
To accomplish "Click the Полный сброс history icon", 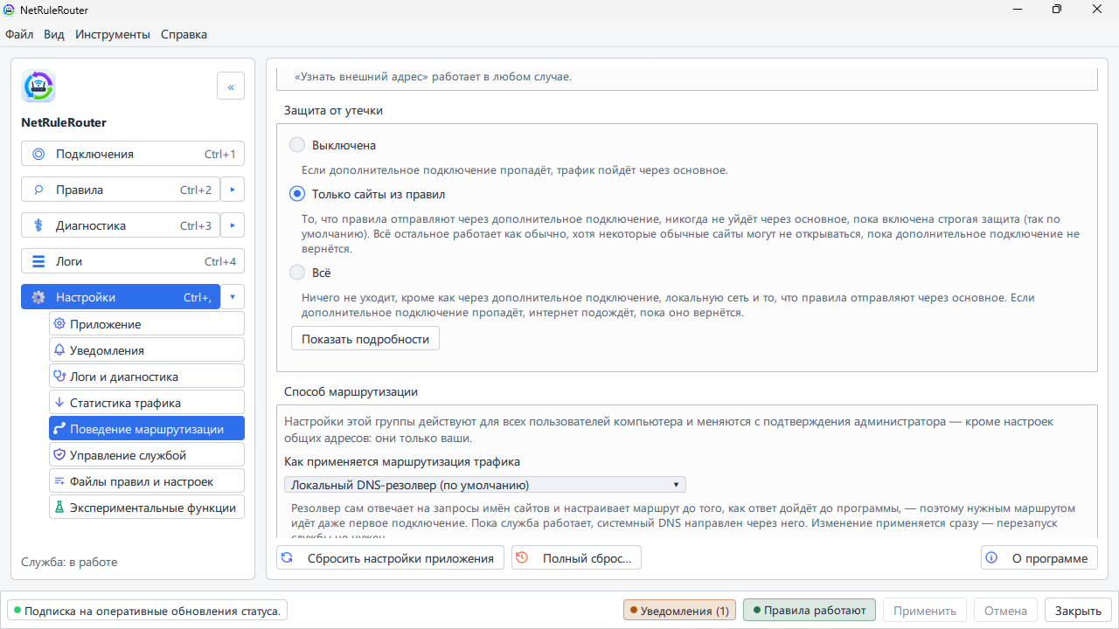I will coord(522,558).
